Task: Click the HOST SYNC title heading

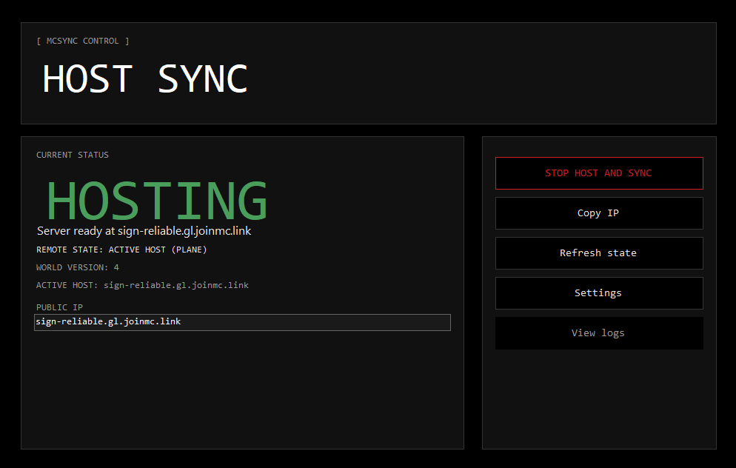Action: click(145, 78)
